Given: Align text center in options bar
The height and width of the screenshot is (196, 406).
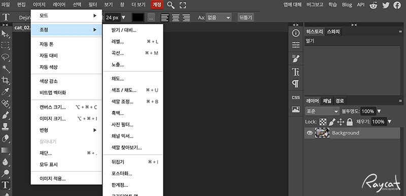Looking at the screenshot, I should tap(176, 18).
